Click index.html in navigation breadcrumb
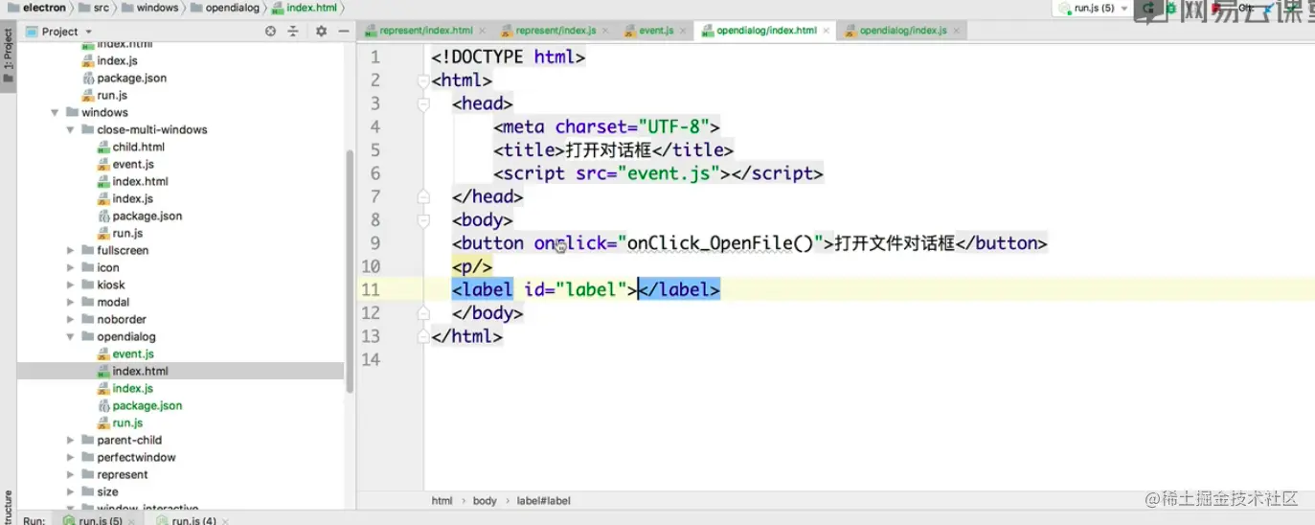 305,8
